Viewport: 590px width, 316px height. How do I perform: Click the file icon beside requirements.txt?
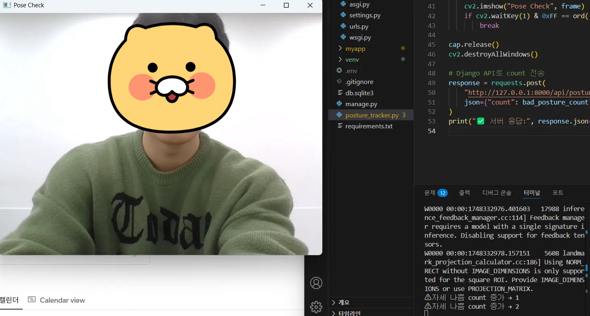(x=339, y=126)
